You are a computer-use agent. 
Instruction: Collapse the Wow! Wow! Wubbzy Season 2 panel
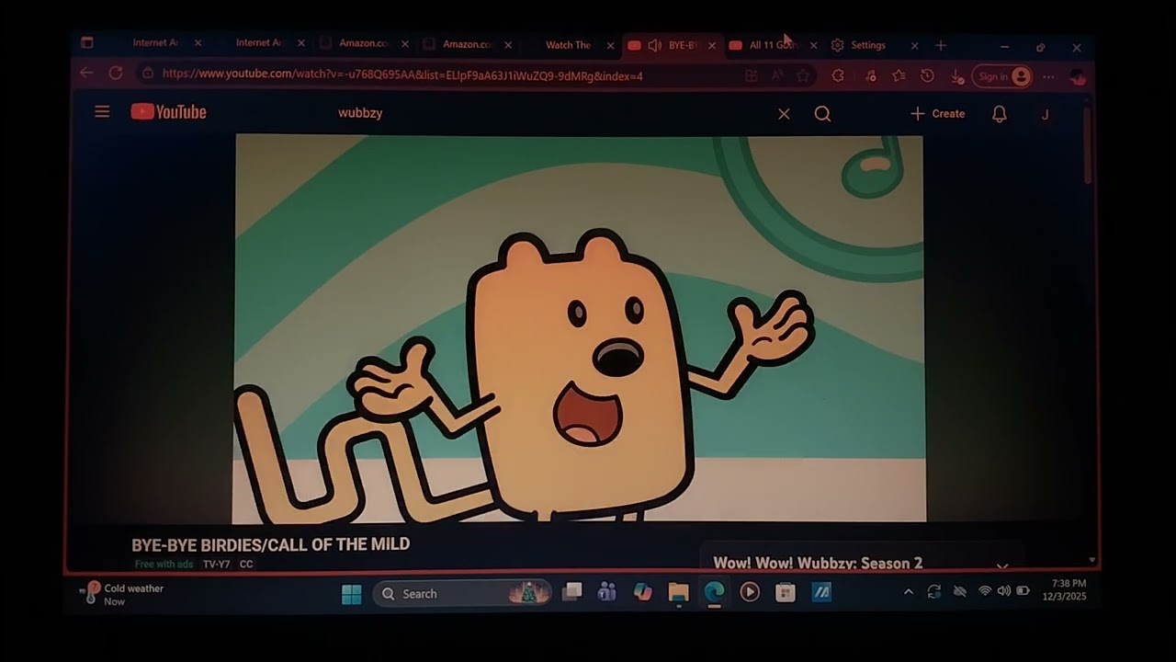1002,565
